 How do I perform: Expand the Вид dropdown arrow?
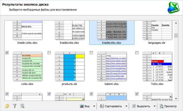pyautogui.click(x=94, y=106)
